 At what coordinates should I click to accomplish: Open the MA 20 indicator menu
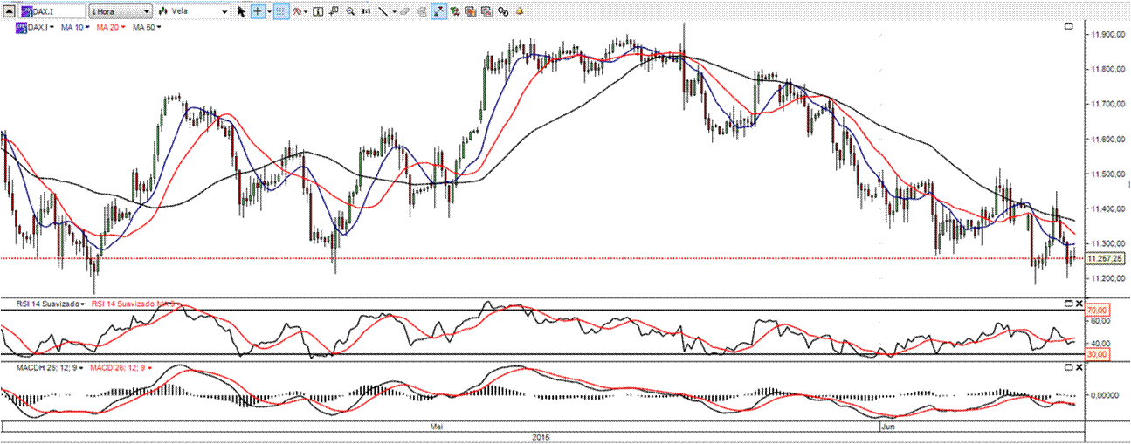pyautogui.click(x=111, y=27)
